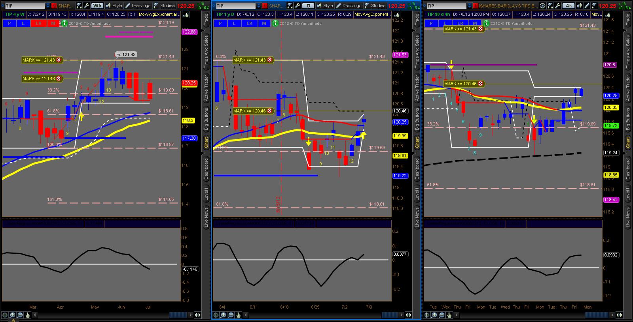
Task: Click crosshair cursor icon below weekly chart
Action: (x=5, y=315)
